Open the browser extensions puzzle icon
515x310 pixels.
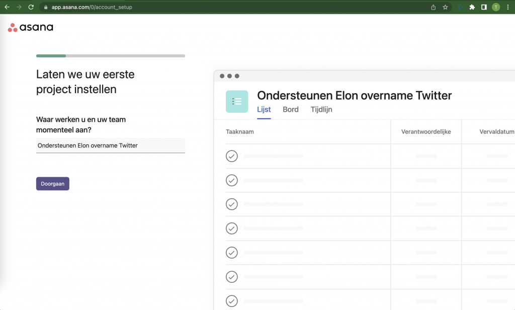[x=472, y=7]
